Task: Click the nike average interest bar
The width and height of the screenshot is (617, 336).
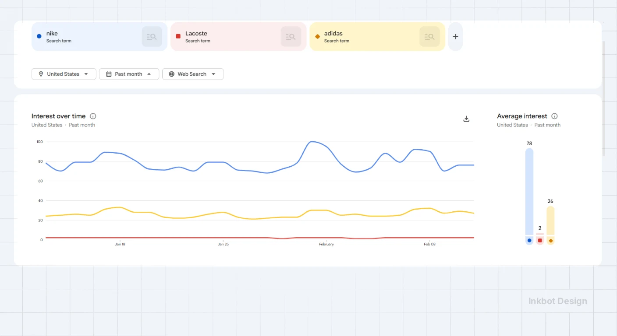Action: [x=529, y=192]
